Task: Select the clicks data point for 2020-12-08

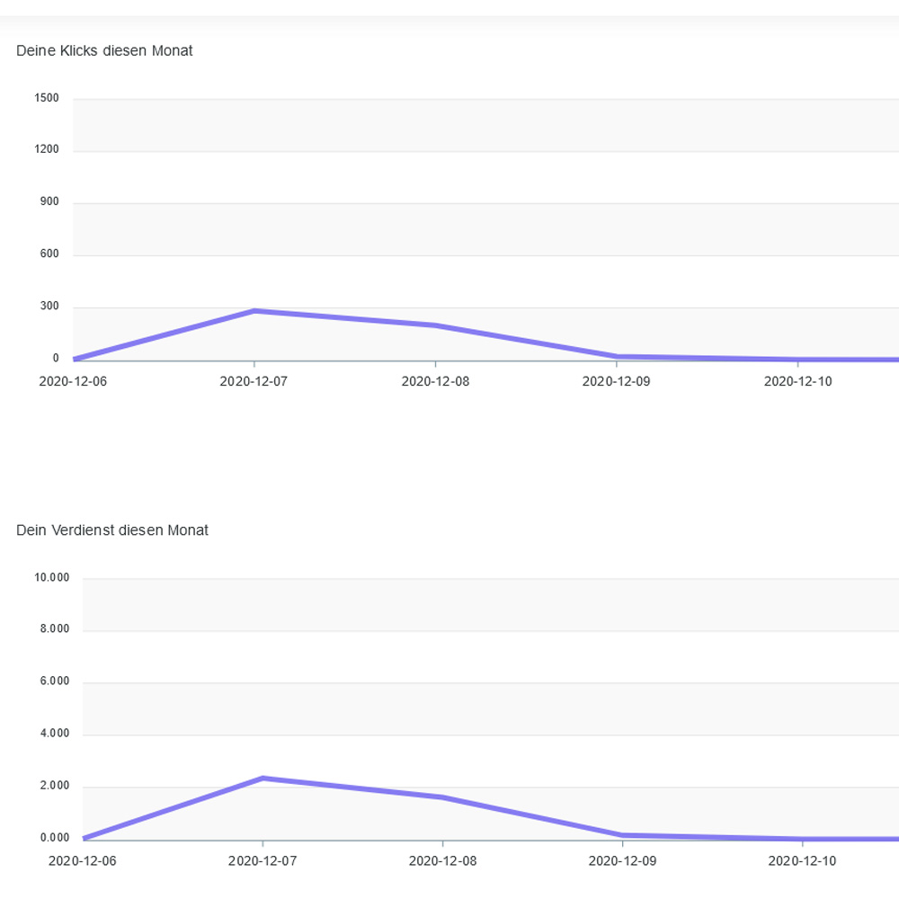Action: click(x=436, y=325)
